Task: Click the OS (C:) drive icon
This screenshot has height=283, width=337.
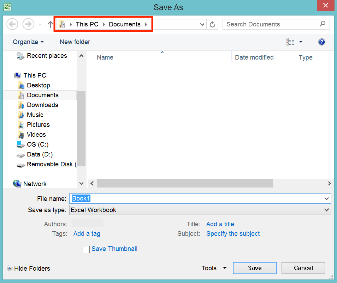Action: [20, 144]
